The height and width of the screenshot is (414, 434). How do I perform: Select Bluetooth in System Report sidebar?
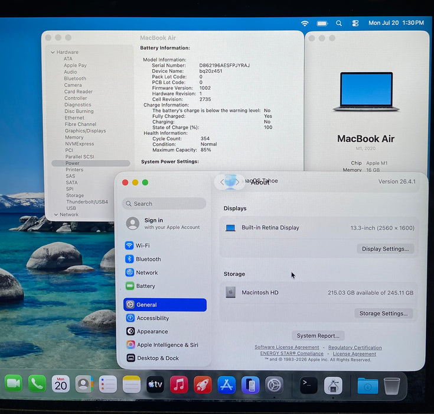click(75, 79)
